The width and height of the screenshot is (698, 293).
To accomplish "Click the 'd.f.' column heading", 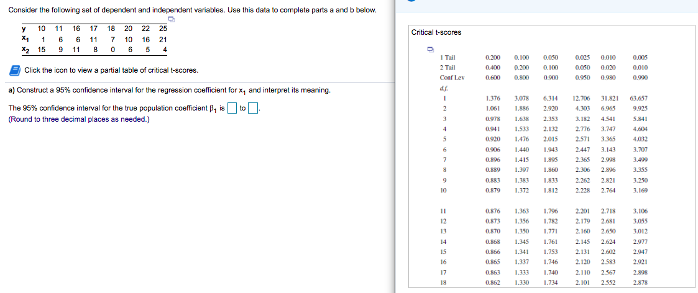I will [443, 88].
